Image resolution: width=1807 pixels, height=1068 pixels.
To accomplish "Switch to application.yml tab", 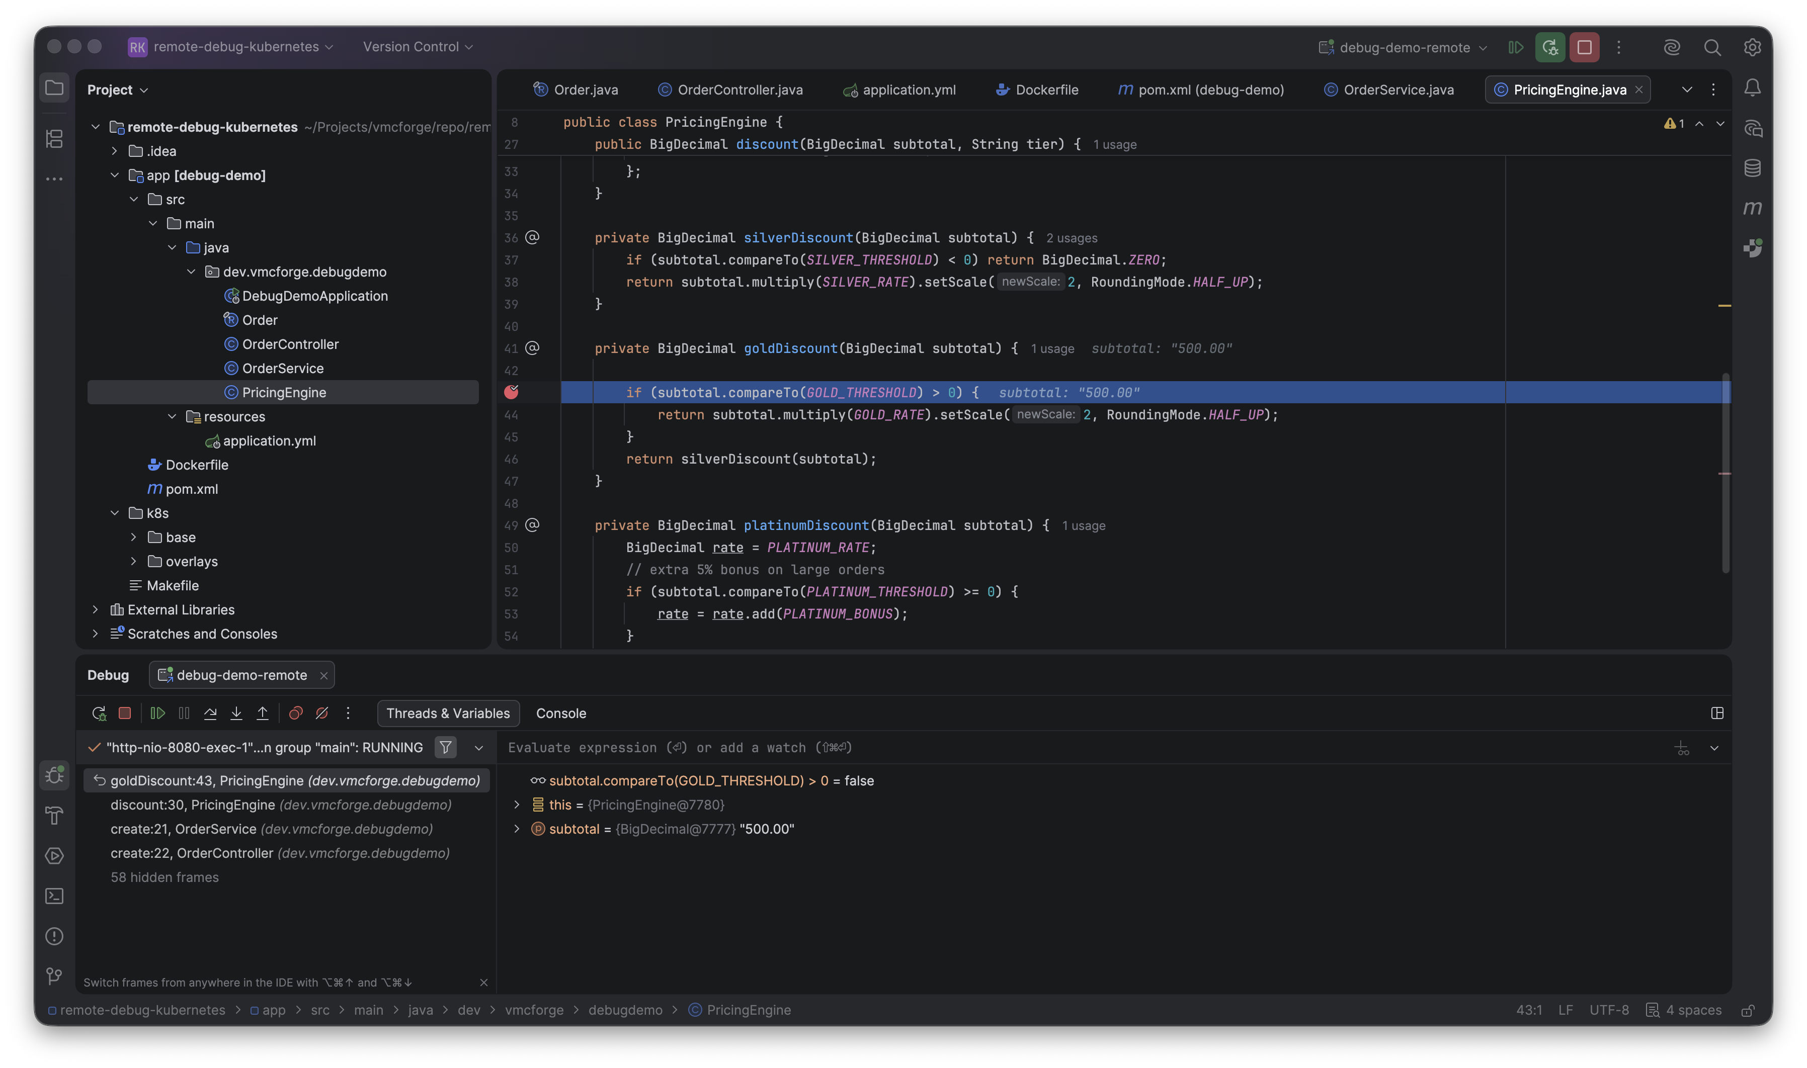I will tap(900, 89).
